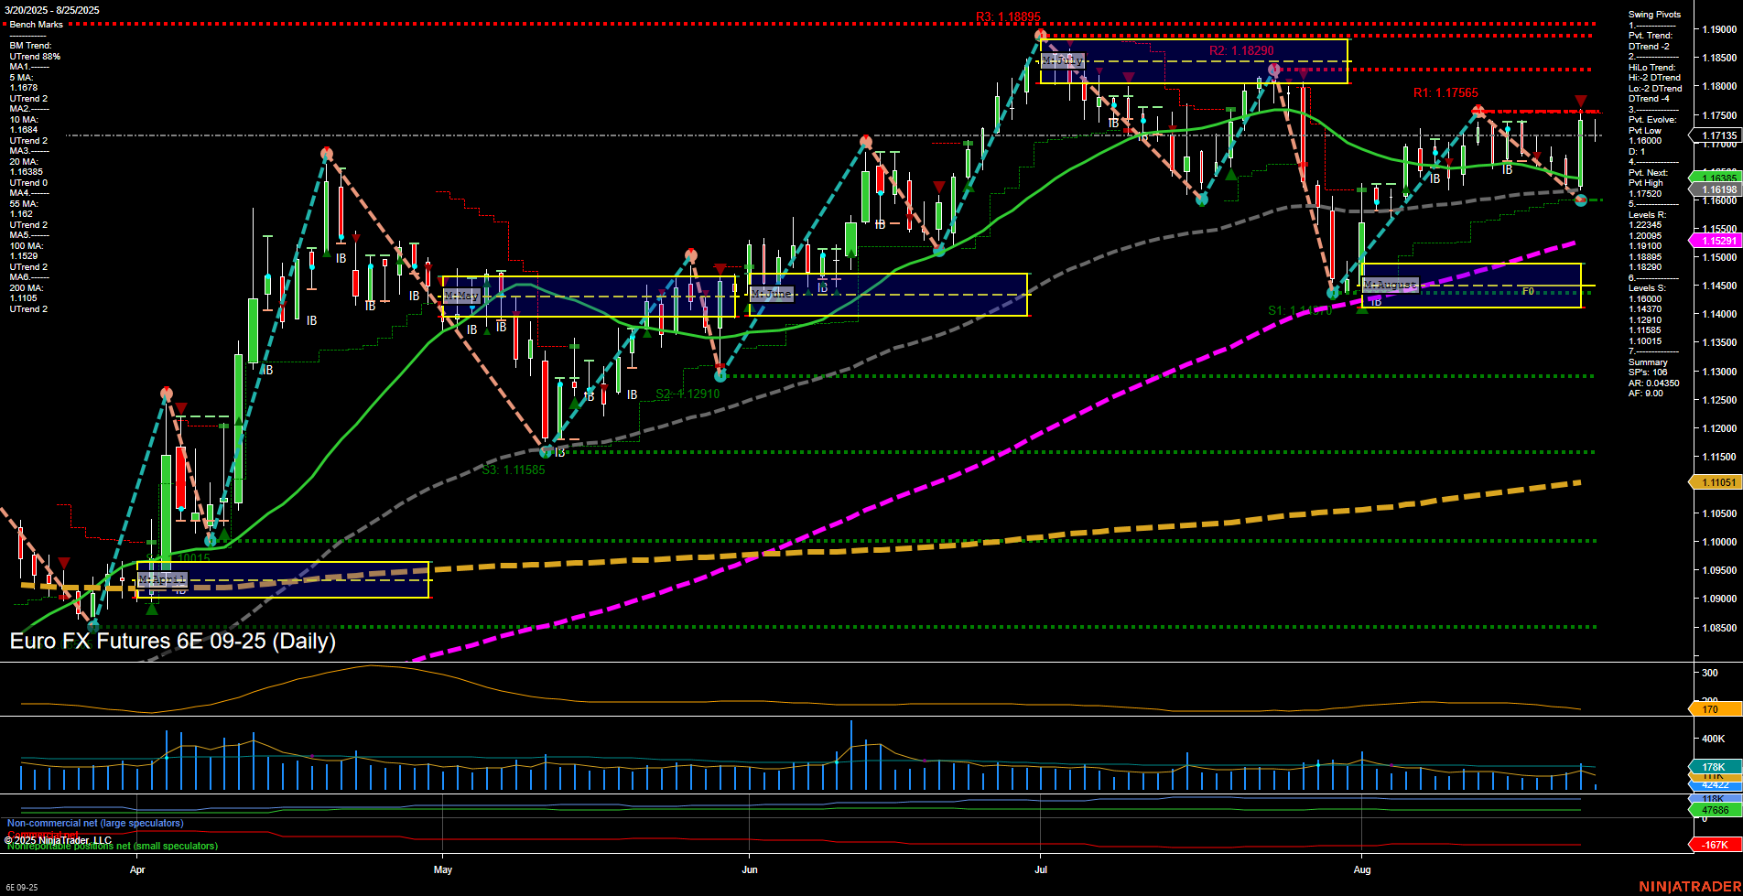Select the M-April monthly range label
The height and width of the screenshot is (896, 1743).
pyautogui.click(x=162, y=580)
